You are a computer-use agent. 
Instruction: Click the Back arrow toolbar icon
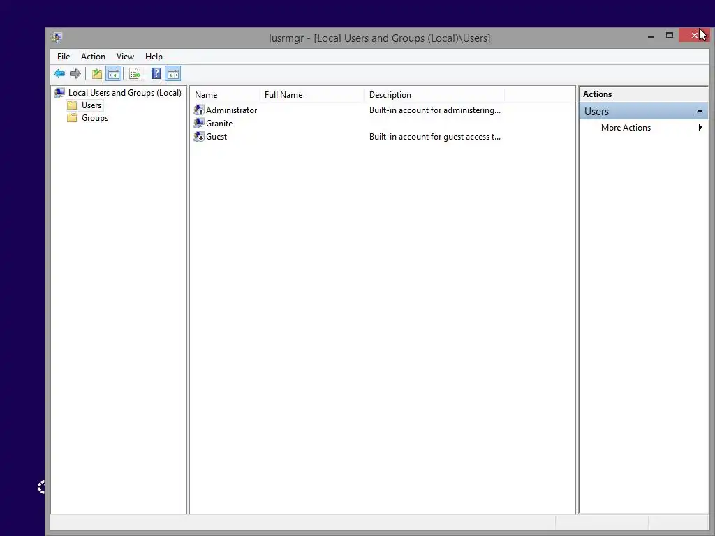59,73
